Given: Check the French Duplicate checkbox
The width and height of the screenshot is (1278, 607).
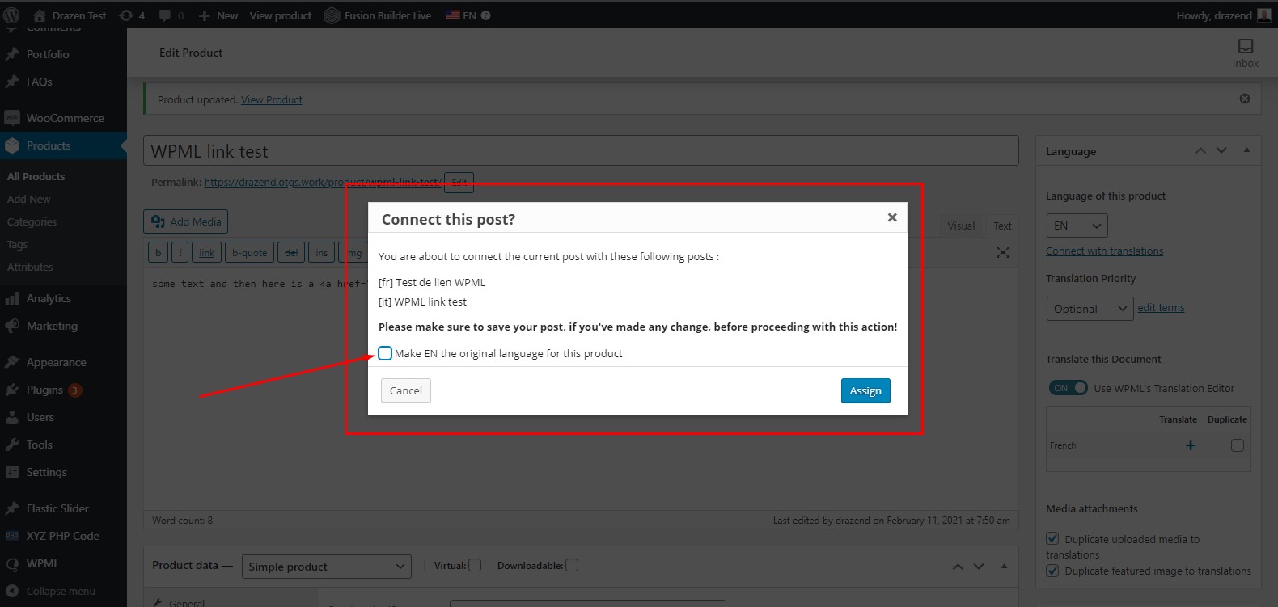Looking at the screenshot, I should click(x=1238, y=445).
